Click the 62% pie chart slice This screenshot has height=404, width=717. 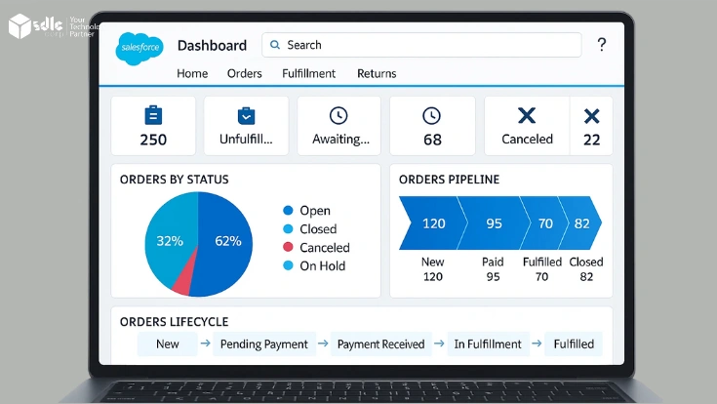point(226,240)
